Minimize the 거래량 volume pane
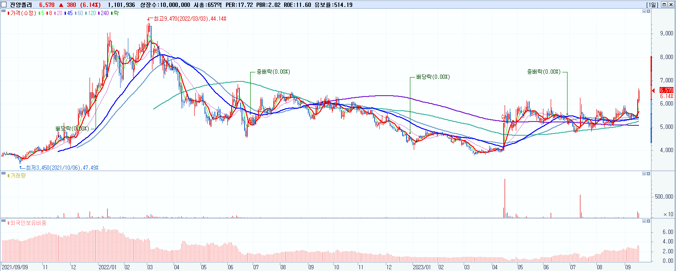Screen dimensions: 676x271 [x=644, y=174]
